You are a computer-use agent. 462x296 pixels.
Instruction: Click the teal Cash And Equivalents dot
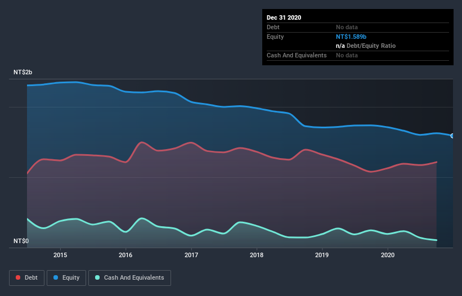point(97,277)
